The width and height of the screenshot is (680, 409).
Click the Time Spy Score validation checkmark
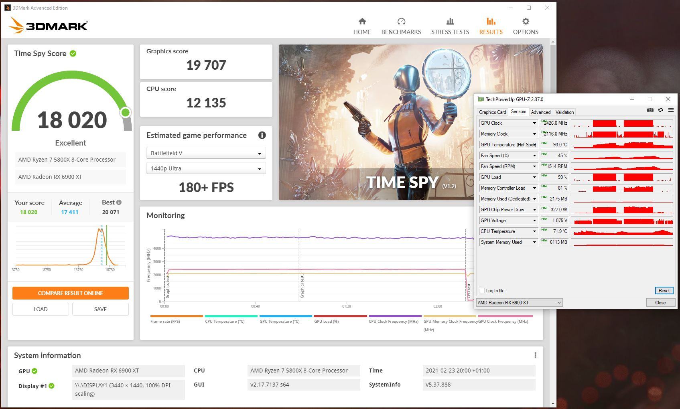pos(73,53)
